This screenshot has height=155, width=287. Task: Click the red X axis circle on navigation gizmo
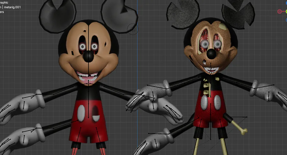click(279, 12)
